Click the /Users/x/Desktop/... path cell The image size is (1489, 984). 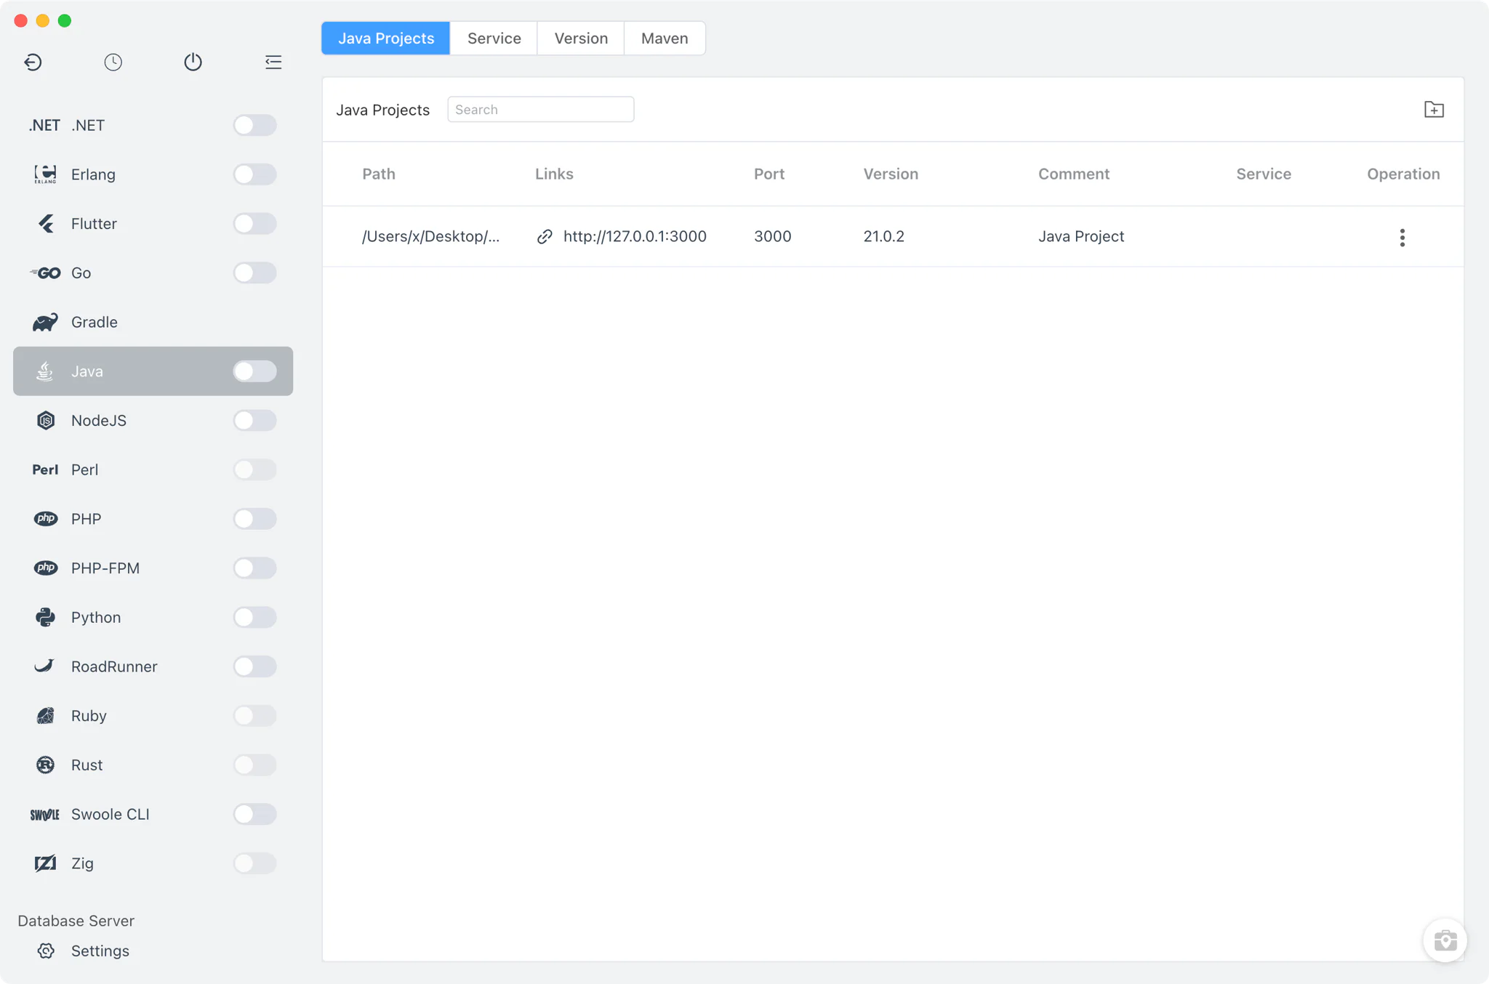pos(430,237)
